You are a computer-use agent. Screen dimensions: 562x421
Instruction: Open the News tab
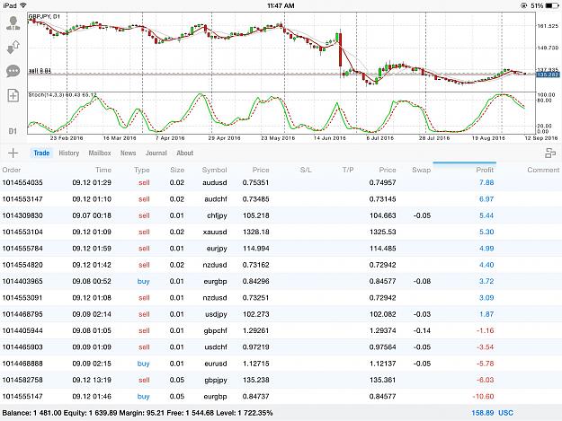[x=128, y=153]
